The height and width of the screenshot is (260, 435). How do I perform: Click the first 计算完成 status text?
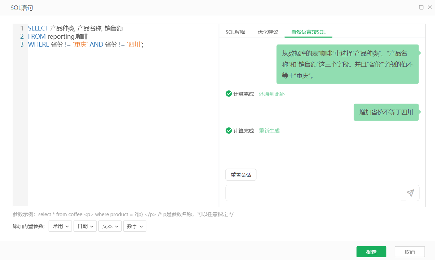tap(243, 94)
